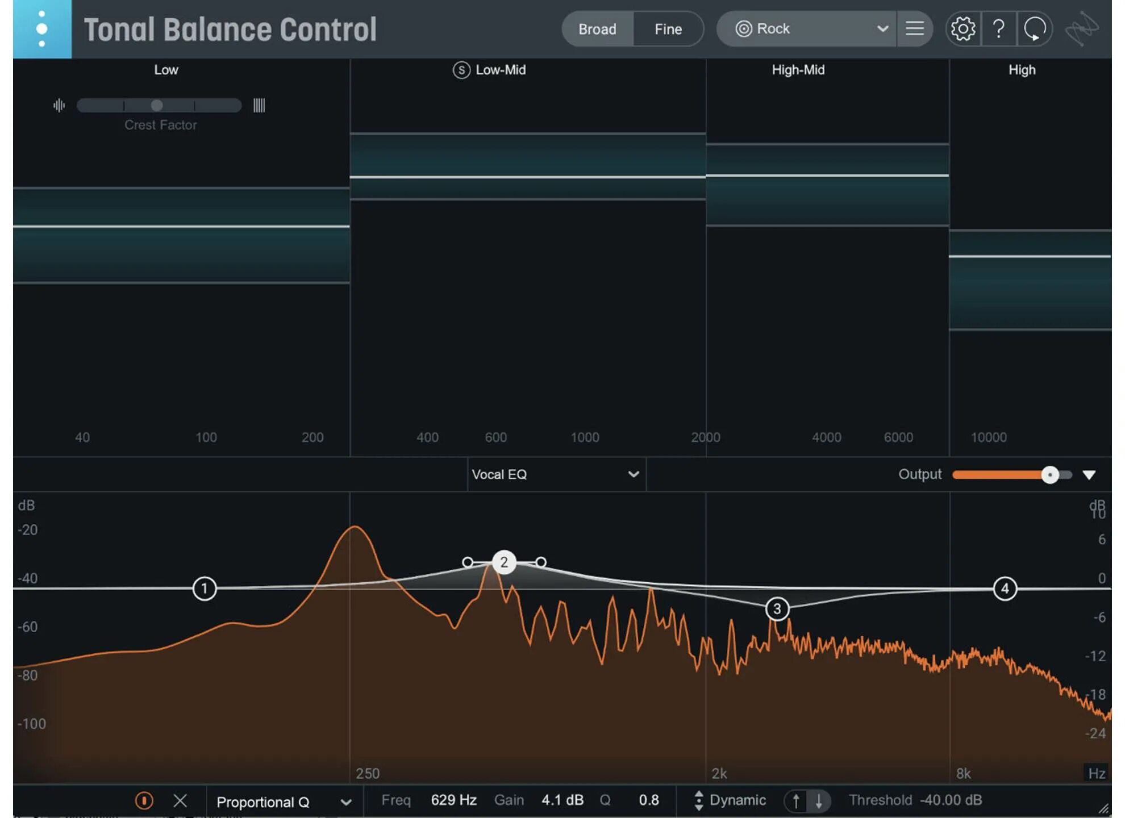Screen dimensions: 1125x818
Task: Click the target icon beside Rock
Action: pyautogui.click(x=744, y=29)
